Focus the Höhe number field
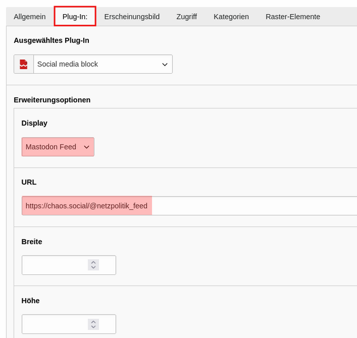Screen dimensions: 357x338 (54, 324)
